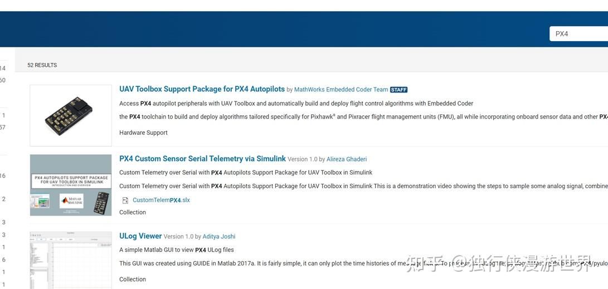Open PX4 Custom Sensor Serial Telemetry via Simulink

pyautogui.click(x=202, y=159)
